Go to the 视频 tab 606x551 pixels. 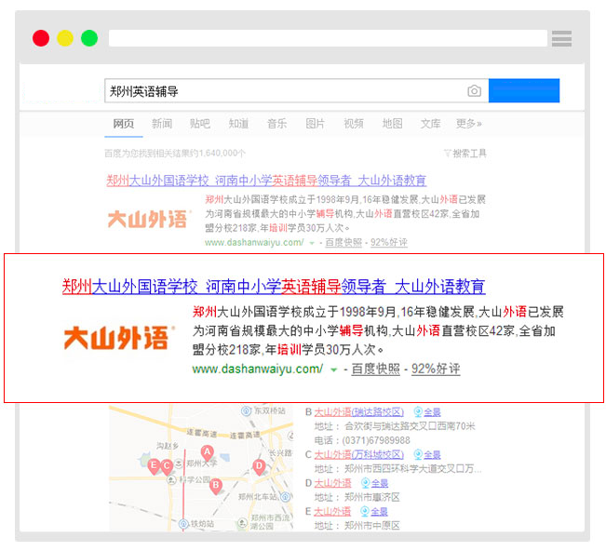coord(354,124)
